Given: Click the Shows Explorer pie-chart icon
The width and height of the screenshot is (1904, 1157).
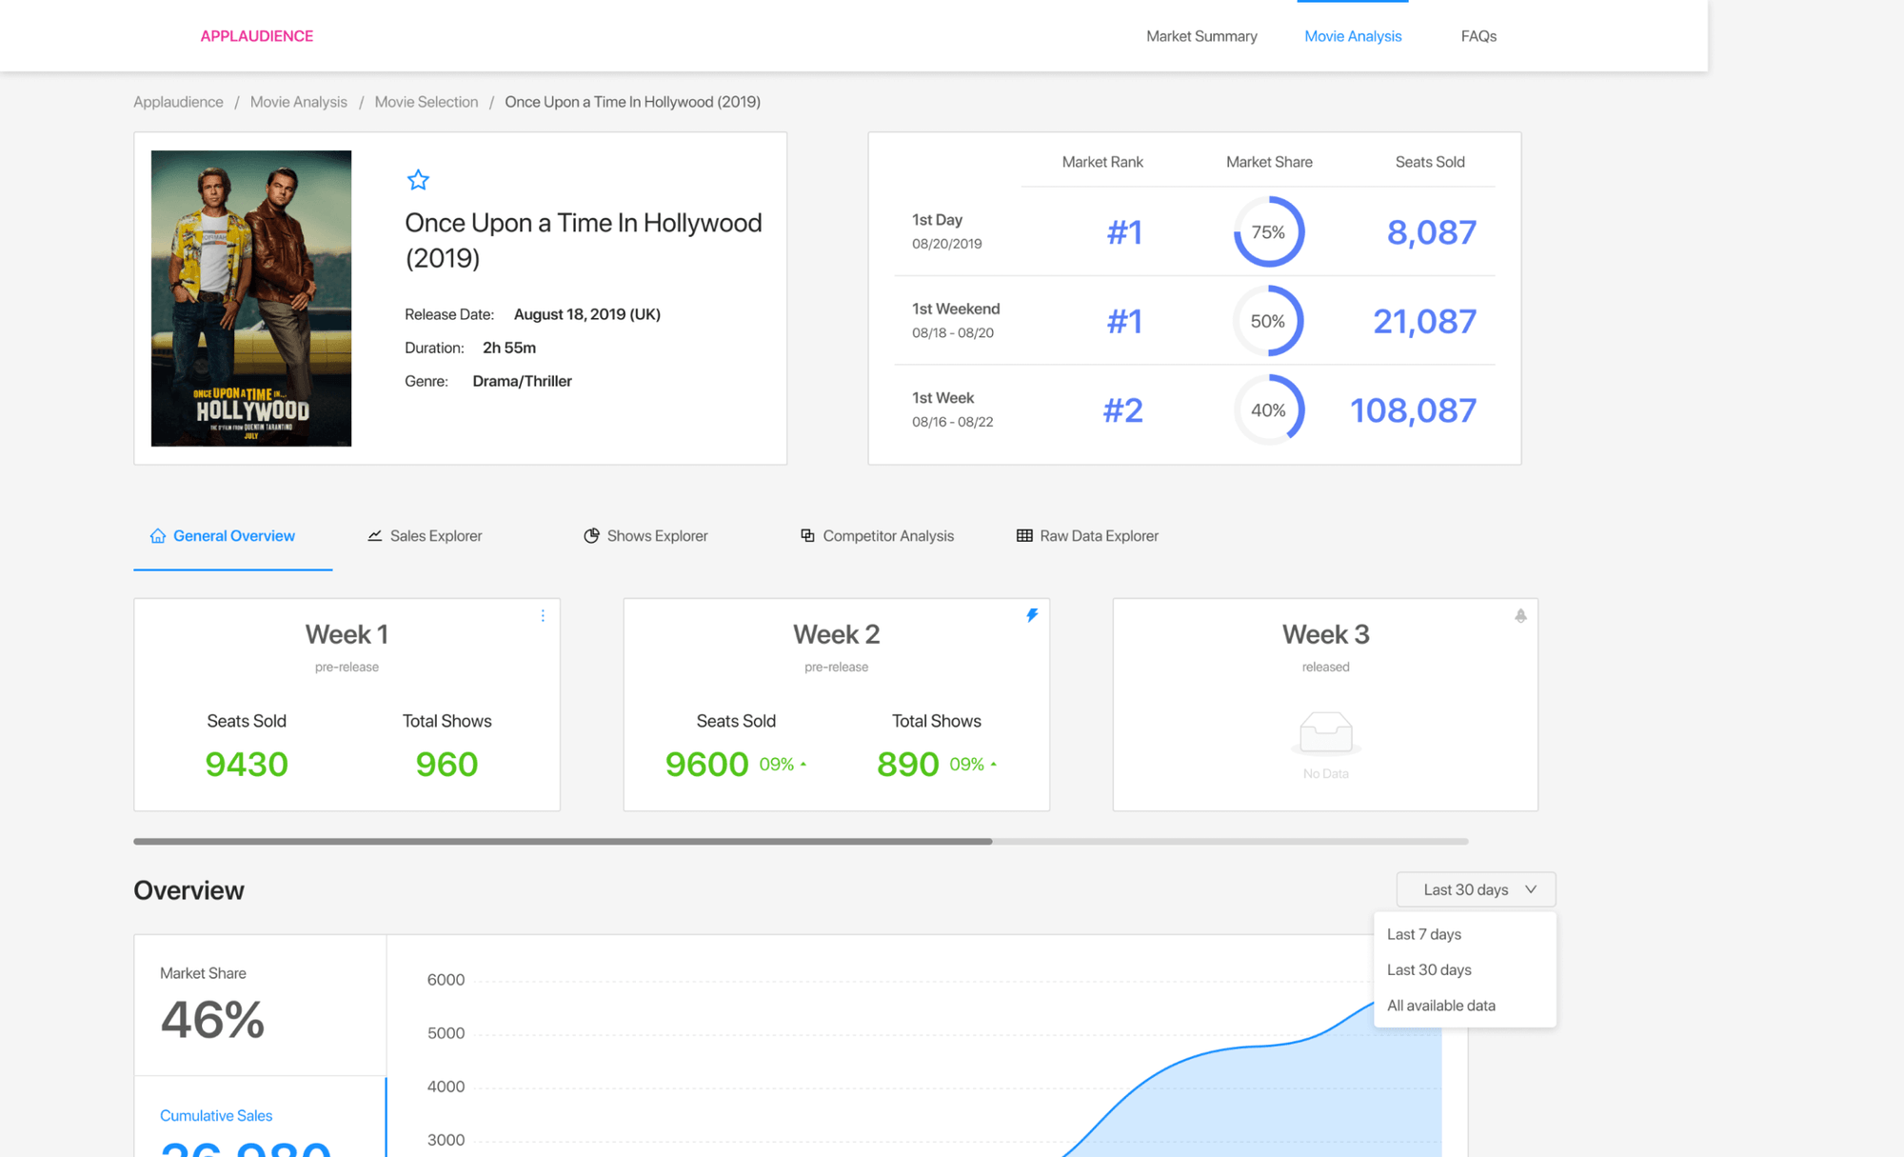Looking at the screenshot, I should click(x=591, y=535).
